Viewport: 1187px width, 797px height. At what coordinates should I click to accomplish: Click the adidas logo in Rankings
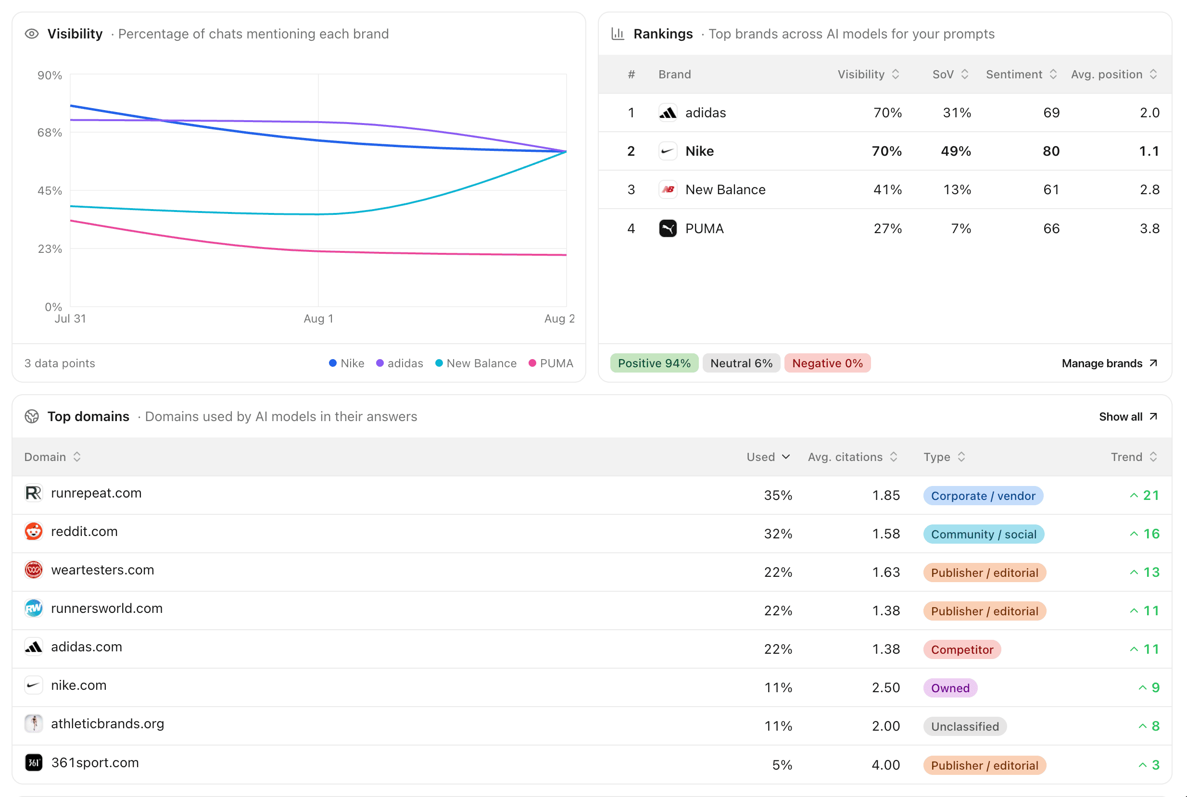coord(667,113)
